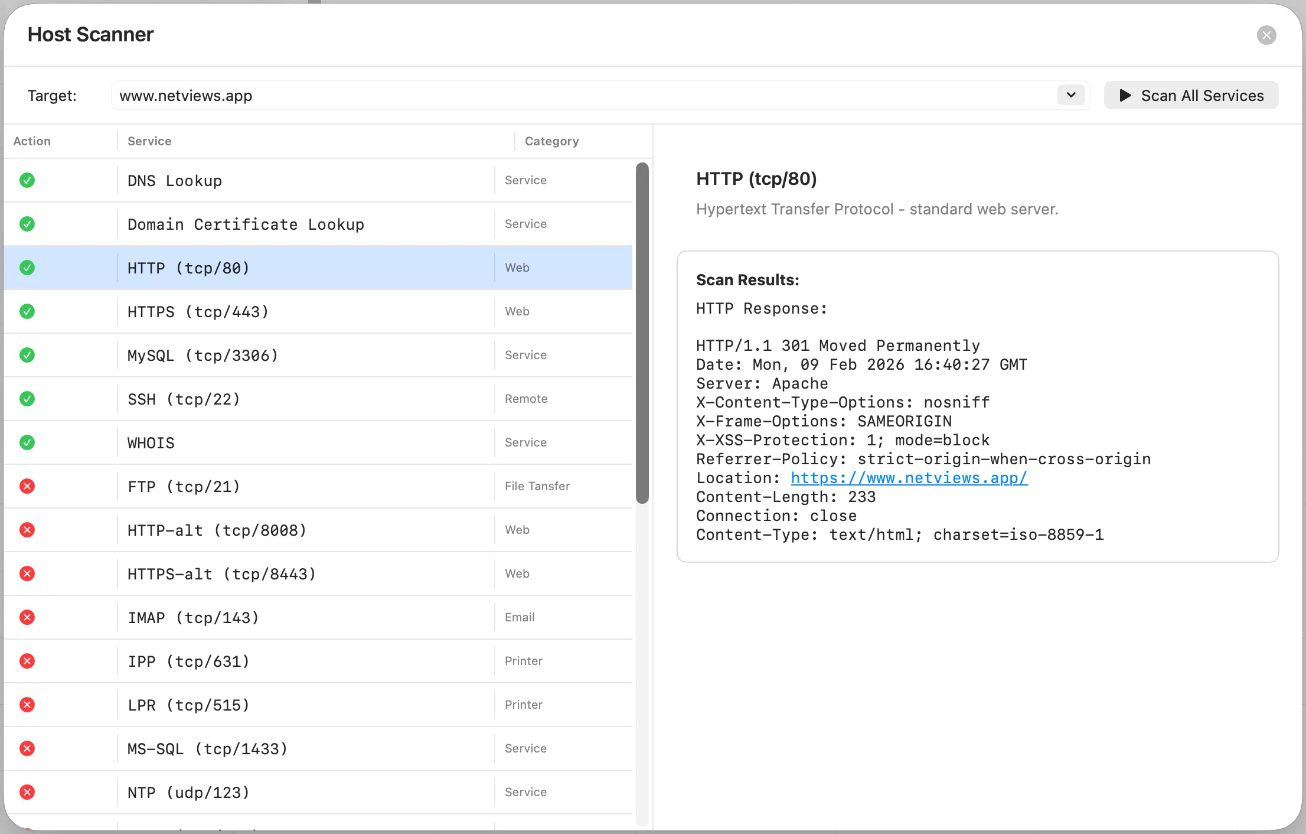
Task: Click the green check icon for WHOIS
Action: point(27,442)
